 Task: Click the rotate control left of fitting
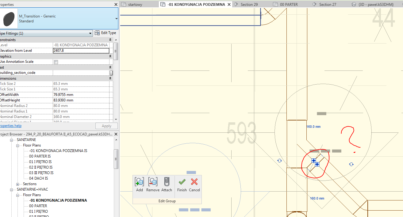(x=279, y=161)
